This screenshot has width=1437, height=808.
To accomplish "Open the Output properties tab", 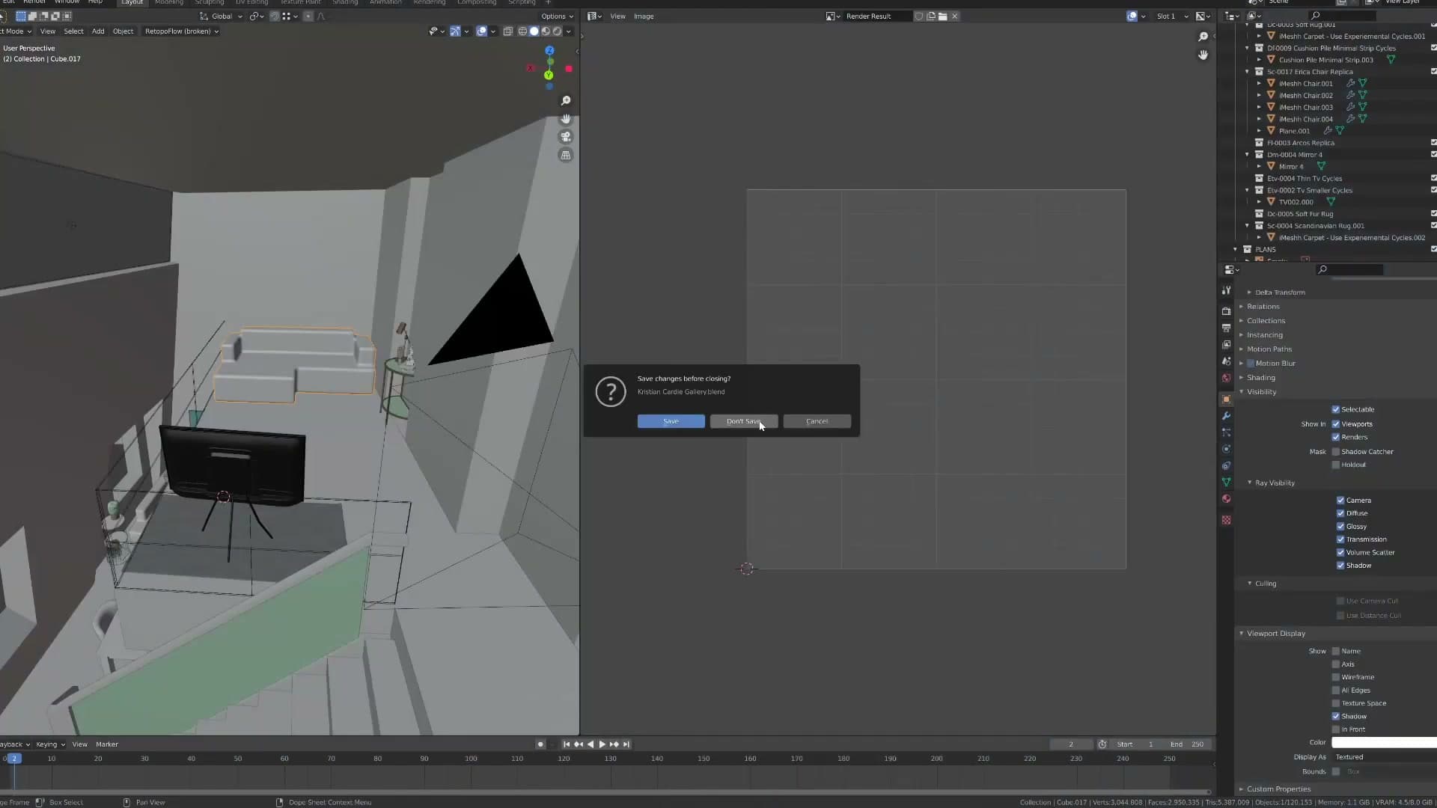I will pyautogui.click(x=1226, y=328).
